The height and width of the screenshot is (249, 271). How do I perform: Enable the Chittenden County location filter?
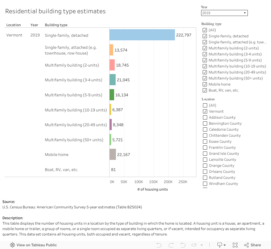pos(205,135)
